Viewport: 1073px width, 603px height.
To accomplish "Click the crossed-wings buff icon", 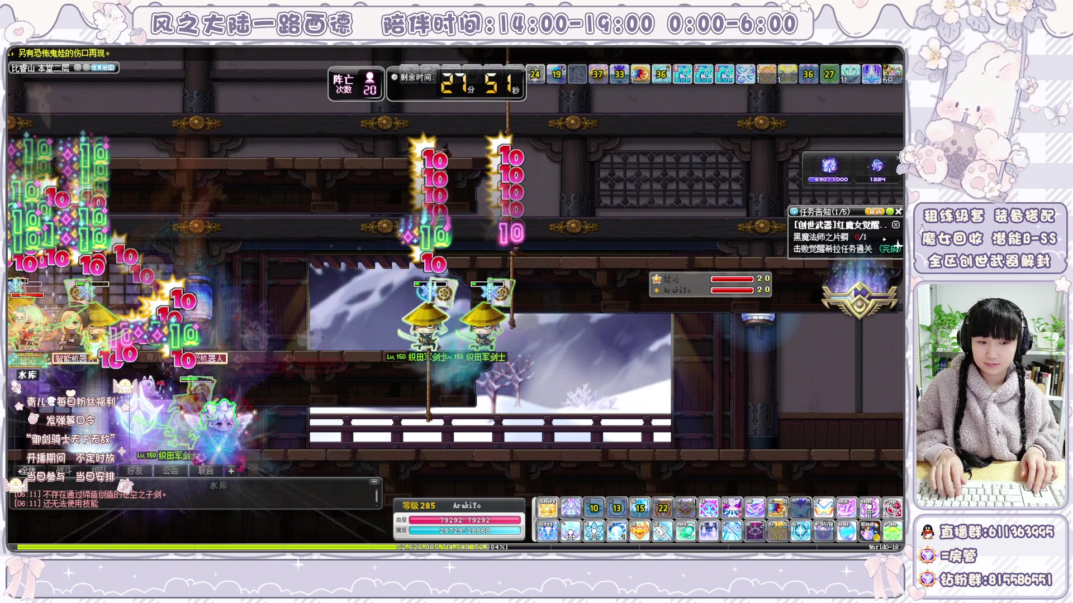I will tap(746, 74).
